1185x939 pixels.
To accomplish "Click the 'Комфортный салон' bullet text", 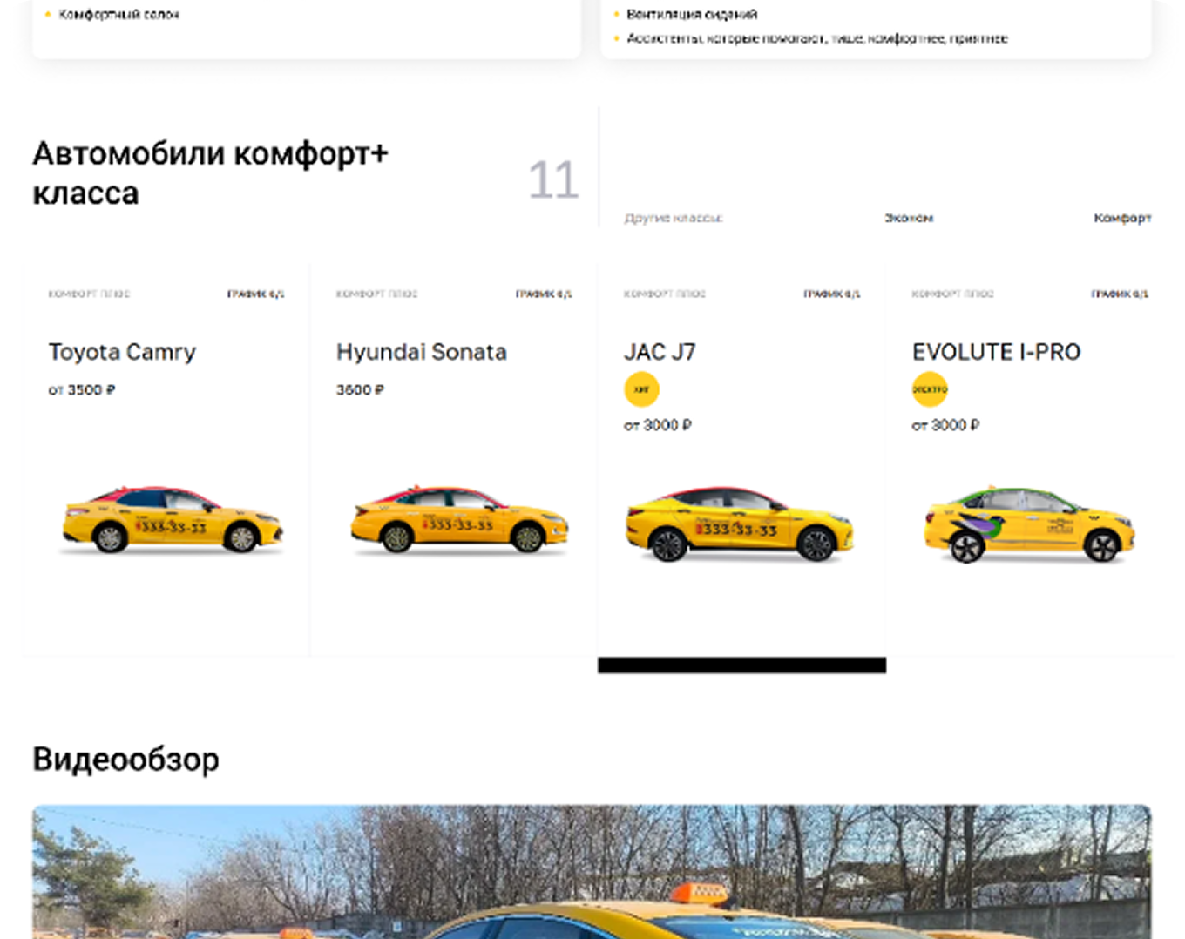I will click(119, 15).
